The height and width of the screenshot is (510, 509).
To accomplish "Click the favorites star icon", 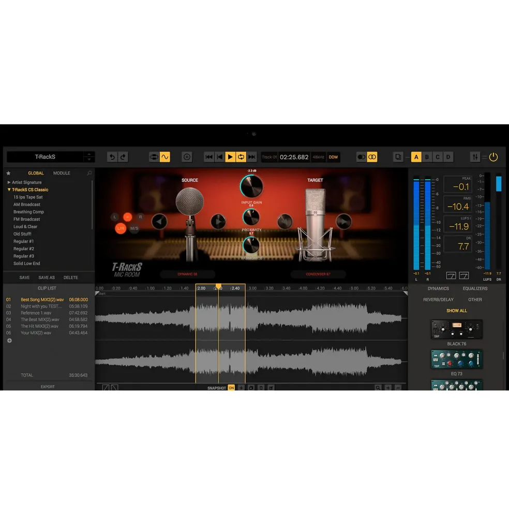I will [8, 173].
